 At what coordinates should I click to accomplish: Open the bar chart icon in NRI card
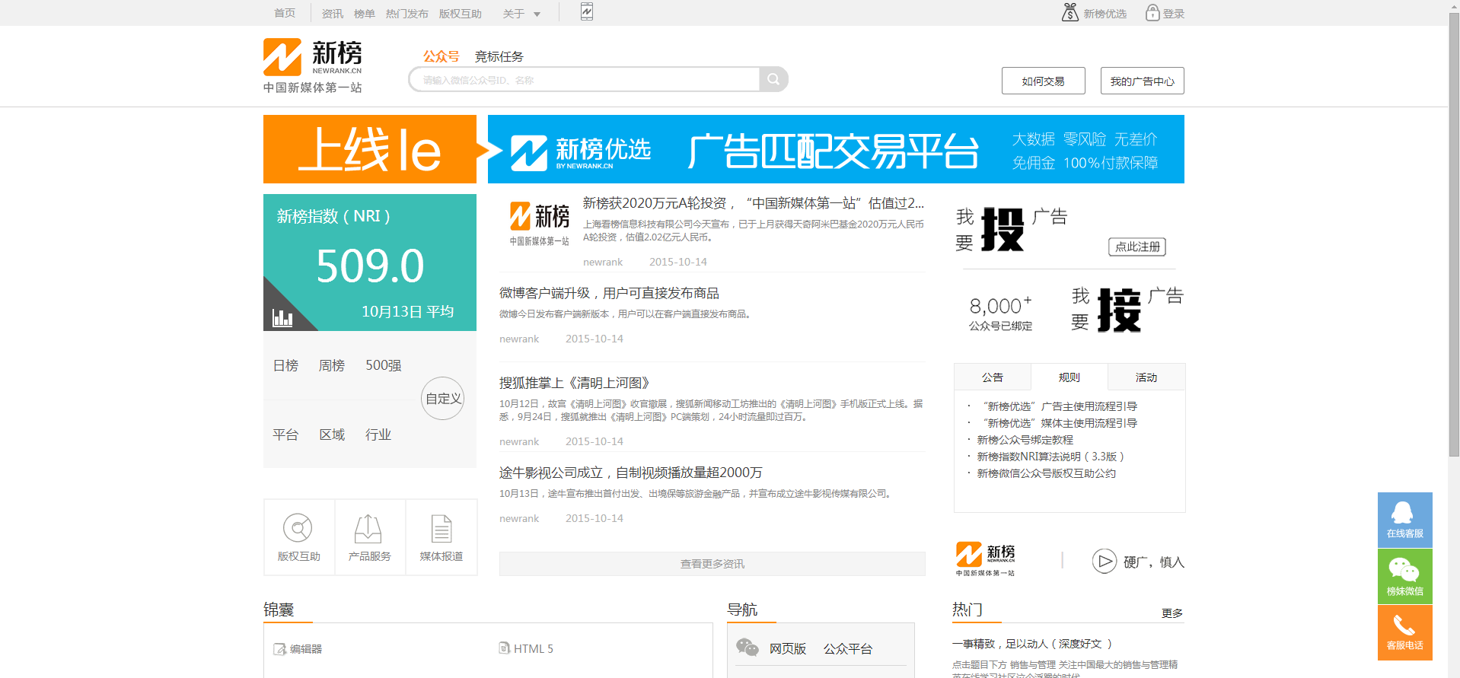point(282,317)
